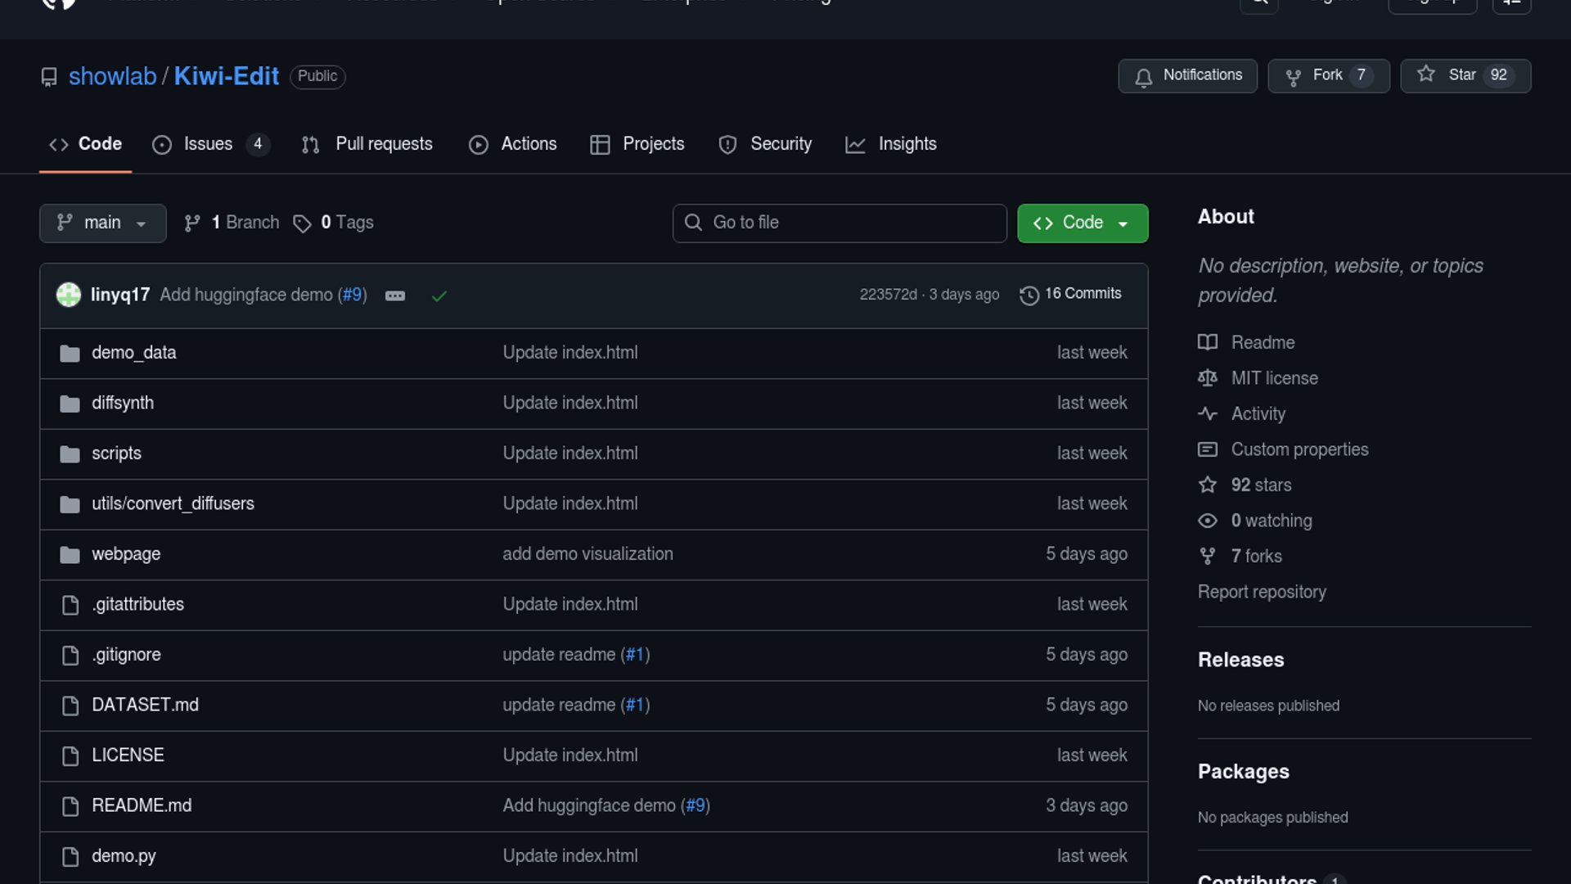The width and height of the screenshot is (1571, 884).
Task: Click the 92 stars star icon
Action: point(1207,485)
